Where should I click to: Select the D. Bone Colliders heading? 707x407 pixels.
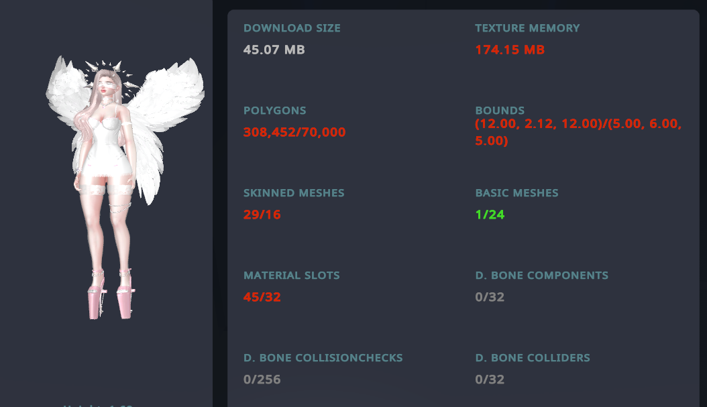[x=533, y=358]
